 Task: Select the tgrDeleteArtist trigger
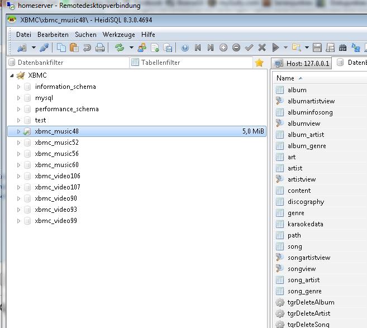tap(309, 313)
